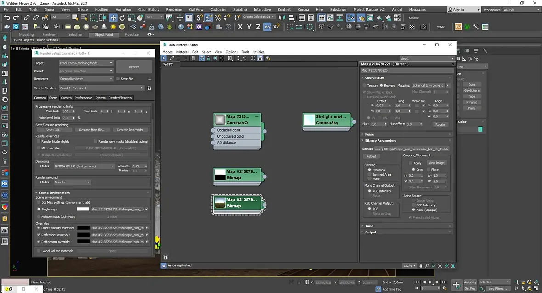Switch to the Camera tab in Render Setup
Screen dimensions: 542x293
click(x=66, y=98)
